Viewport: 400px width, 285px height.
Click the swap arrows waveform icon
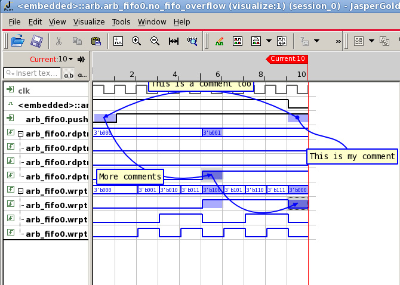click(x=282, y=41)
